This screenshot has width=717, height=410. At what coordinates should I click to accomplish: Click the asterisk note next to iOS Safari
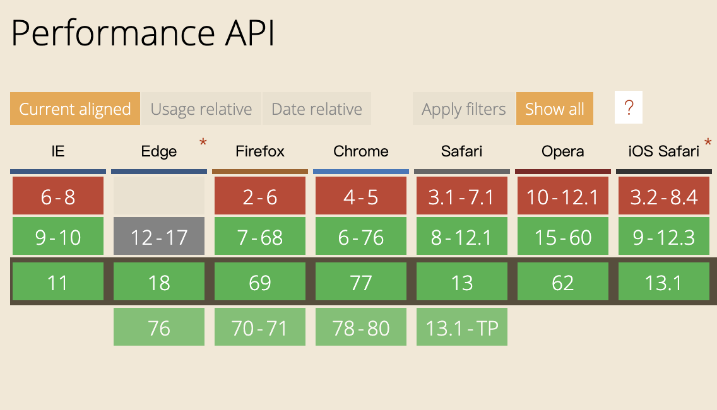click(x=708, y=143)
